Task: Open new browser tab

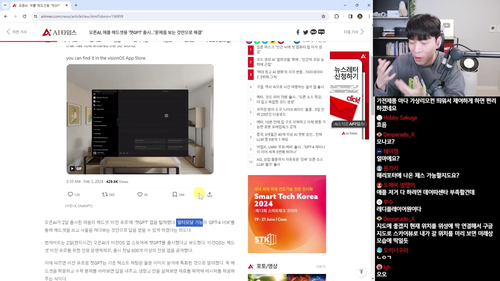Action: point(76,5)
